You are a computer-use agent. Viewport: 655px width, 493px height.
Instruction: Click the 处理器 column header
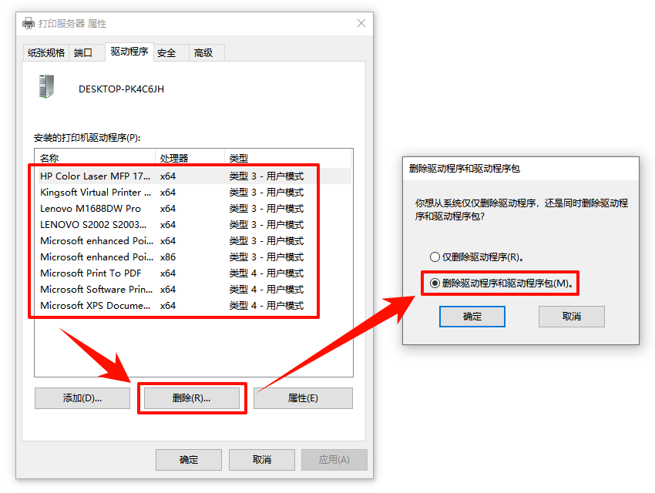coord(190,158)
